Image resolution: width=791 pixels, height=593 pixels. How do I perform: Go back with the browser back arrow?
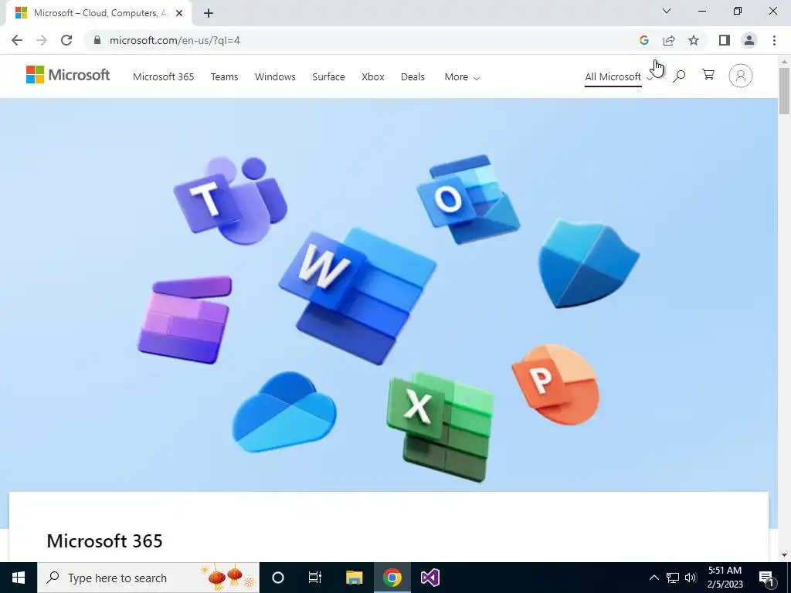pos(17,40)
